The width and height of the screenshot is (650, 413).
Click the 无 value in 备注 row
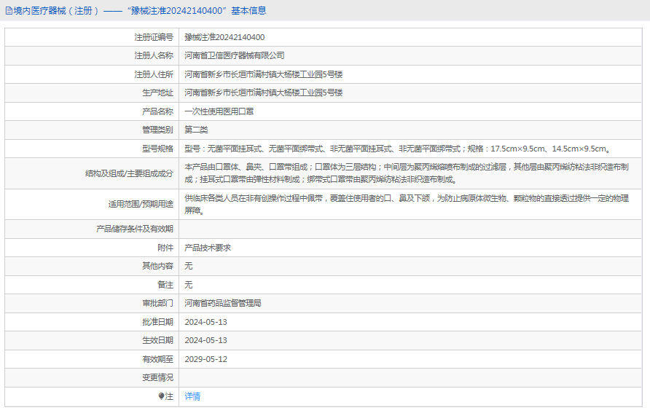pyautogui.click(x=189, y=285)
